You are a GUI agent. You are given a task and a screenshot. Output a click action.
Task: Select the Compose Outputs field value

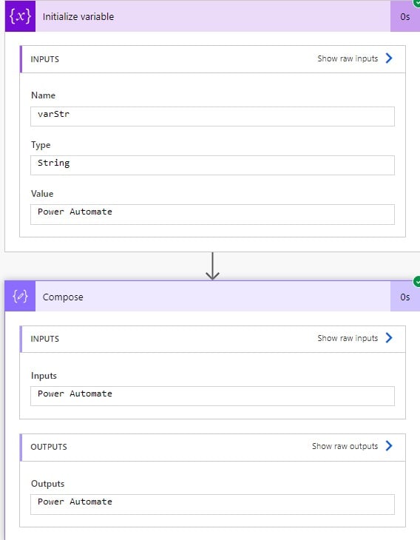212,504
